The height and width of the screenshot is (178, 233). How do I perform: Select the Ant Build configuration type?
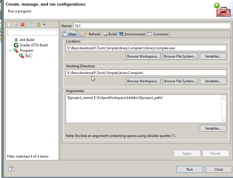(27, 40)
